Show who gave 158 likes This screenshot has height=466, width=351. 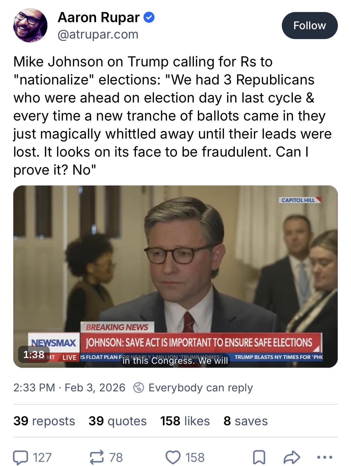click(x=185, y=421)
